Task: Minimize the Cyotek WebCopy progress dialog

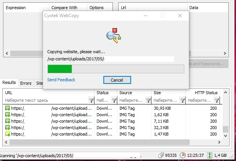Action: click(x=146, y=16)
